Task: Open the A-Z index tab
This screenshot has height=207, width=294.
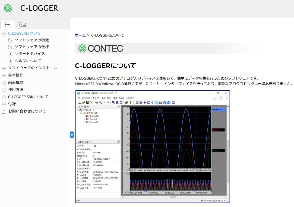Action: pyautogui.click(x=23, y=25)
